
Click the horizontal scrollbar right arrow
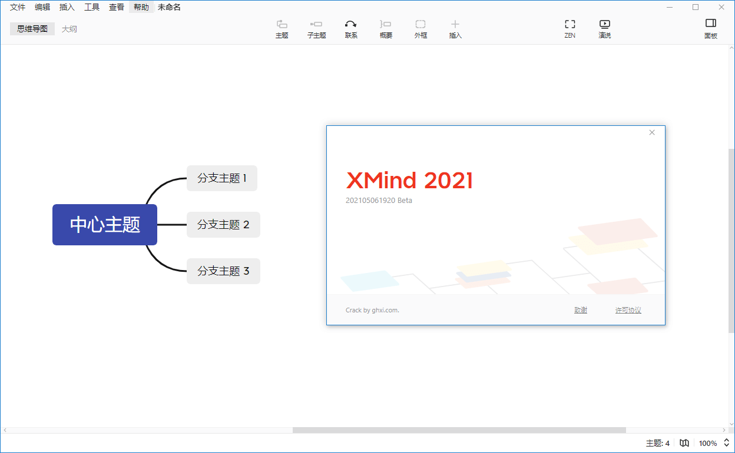[x=724, y=430]
